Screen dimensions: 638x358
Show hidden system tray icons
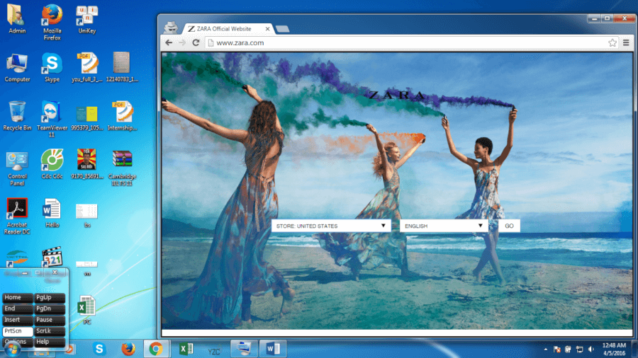pyautogui.click(x=547, y=349)
